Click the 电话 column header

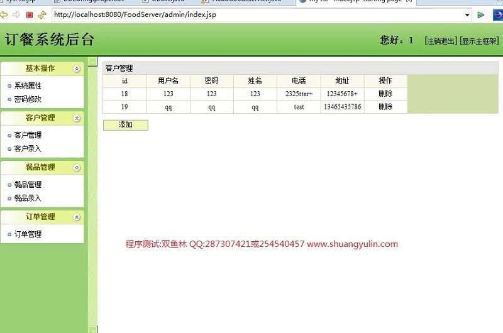pyautogui.click(x=299, y=81)
